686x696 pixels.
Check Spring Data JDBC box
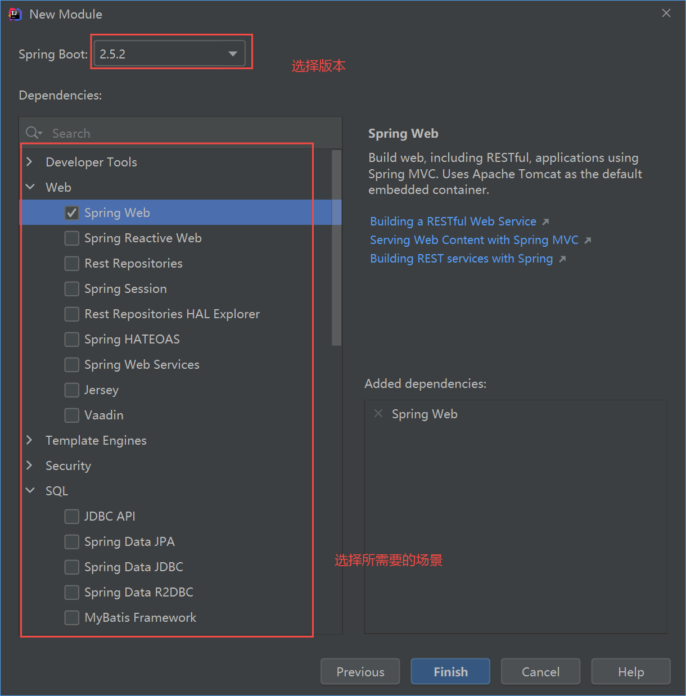(71, 567)
